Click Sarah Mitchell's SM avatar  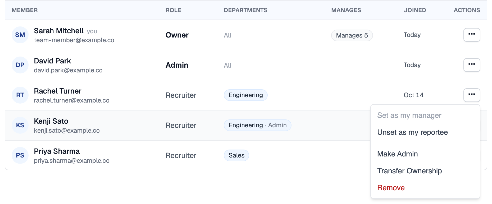click(20, 35)
